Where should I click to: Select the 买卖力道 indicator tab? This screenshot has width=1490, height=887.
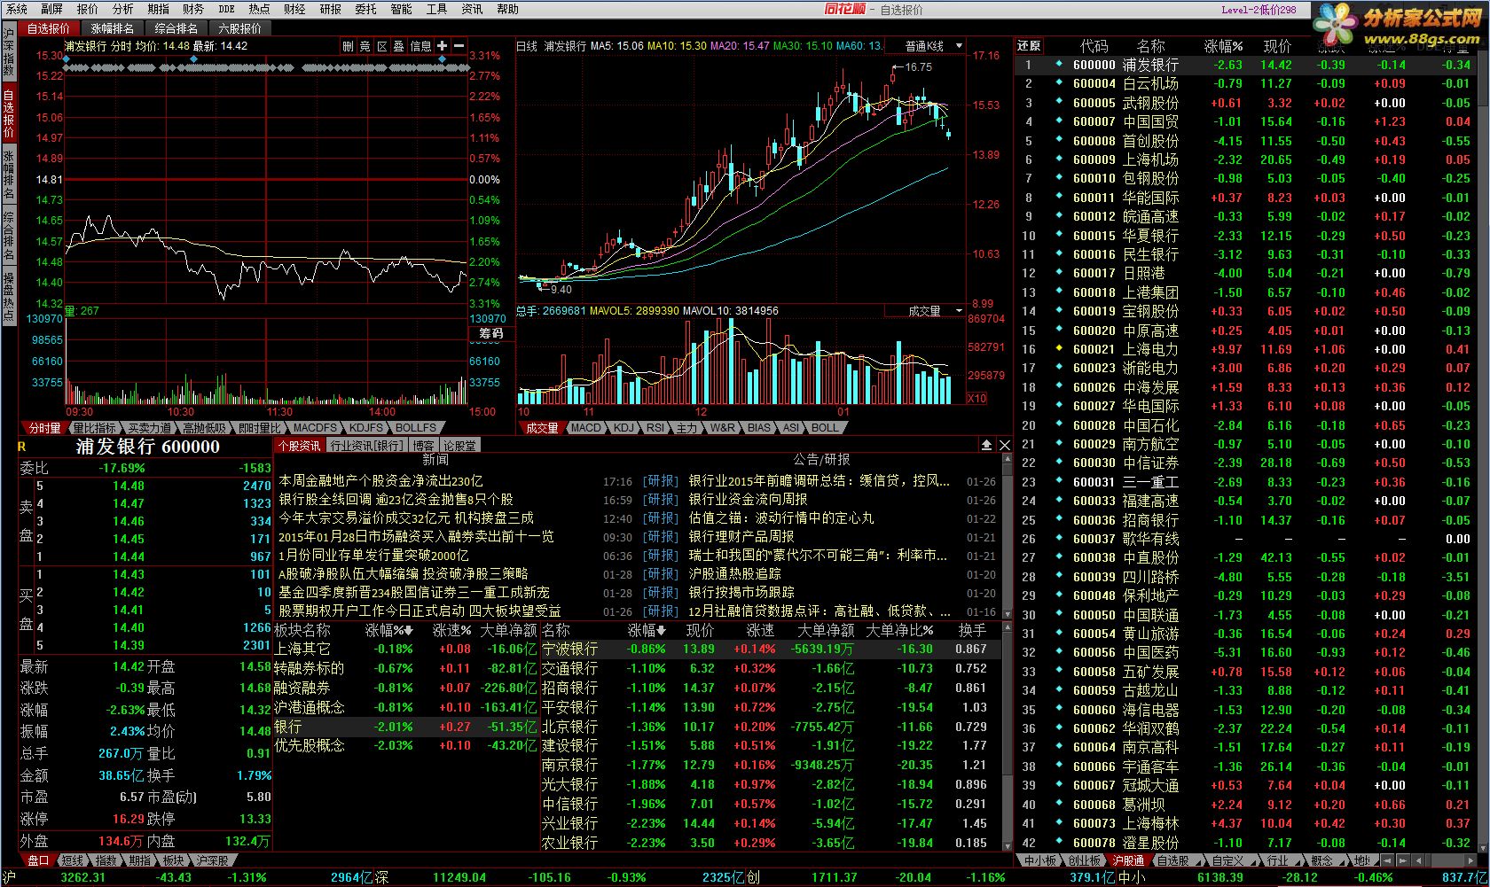click(149, 428)
